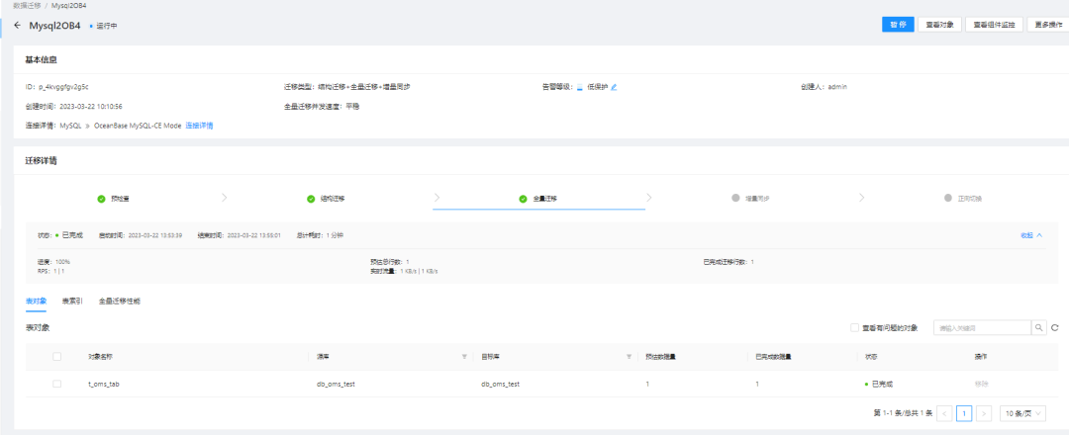Select all rows with header checkbox

coord(56,356)
